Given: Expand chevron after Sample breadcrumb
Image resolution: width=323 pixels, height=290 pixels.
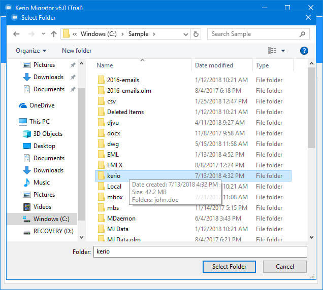Looking at the screenshot, I should coord(154,34).
